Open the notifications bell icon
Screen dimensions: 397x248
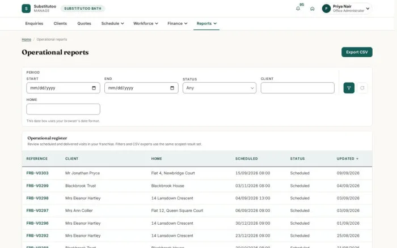pyautogui.click(x=298, y=8)
